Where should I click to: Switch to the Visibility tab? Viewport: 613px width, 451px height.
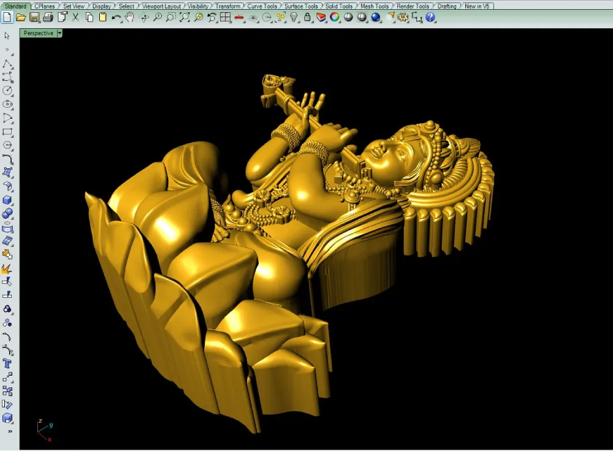tap(198, 6)
